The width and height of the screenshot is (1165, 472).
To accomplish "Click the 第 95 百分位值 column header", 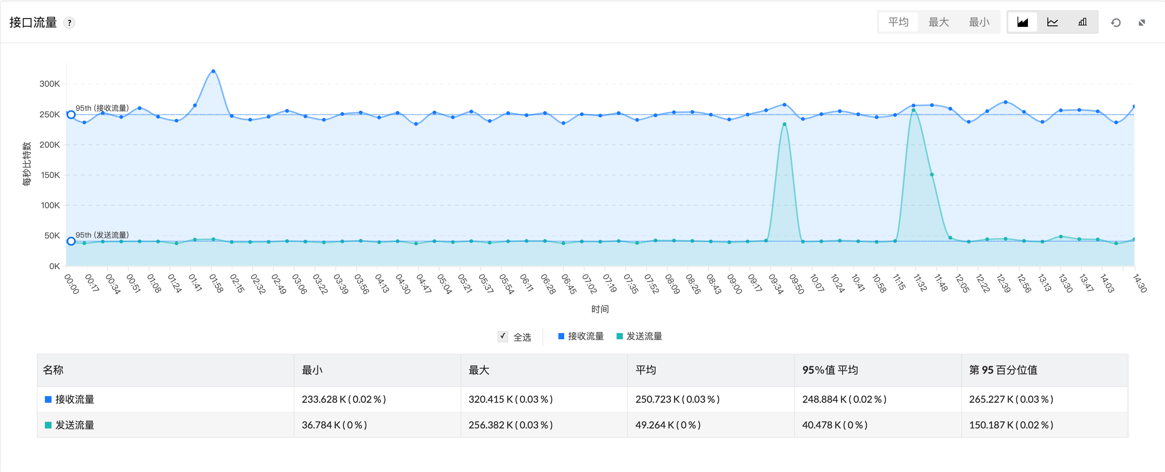I will pos(1003,370).
